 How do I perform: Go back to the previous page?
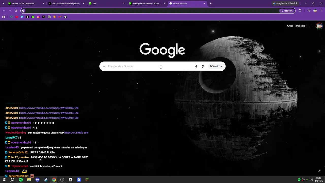tap(4, 11)
